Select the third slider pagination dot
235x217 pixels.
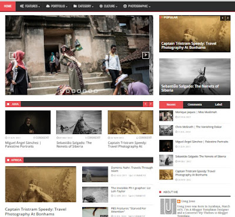coord(73,91)
